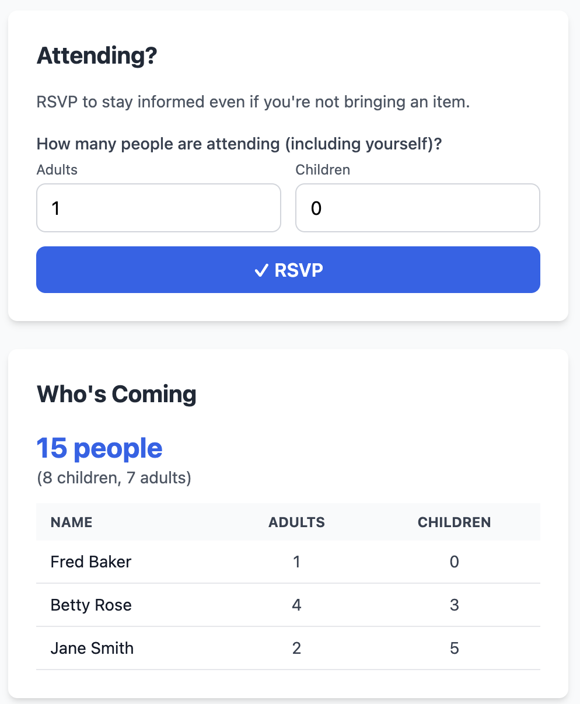Click the children and adults breakdown text
The image size is (580, 704).
point(114,478)
